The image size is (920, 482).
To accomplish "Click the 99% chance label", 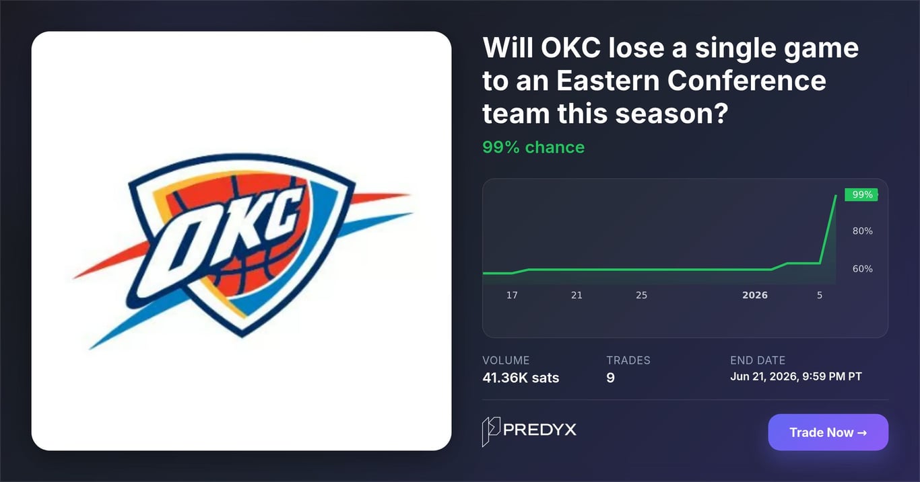I will (x=533, y=147).
